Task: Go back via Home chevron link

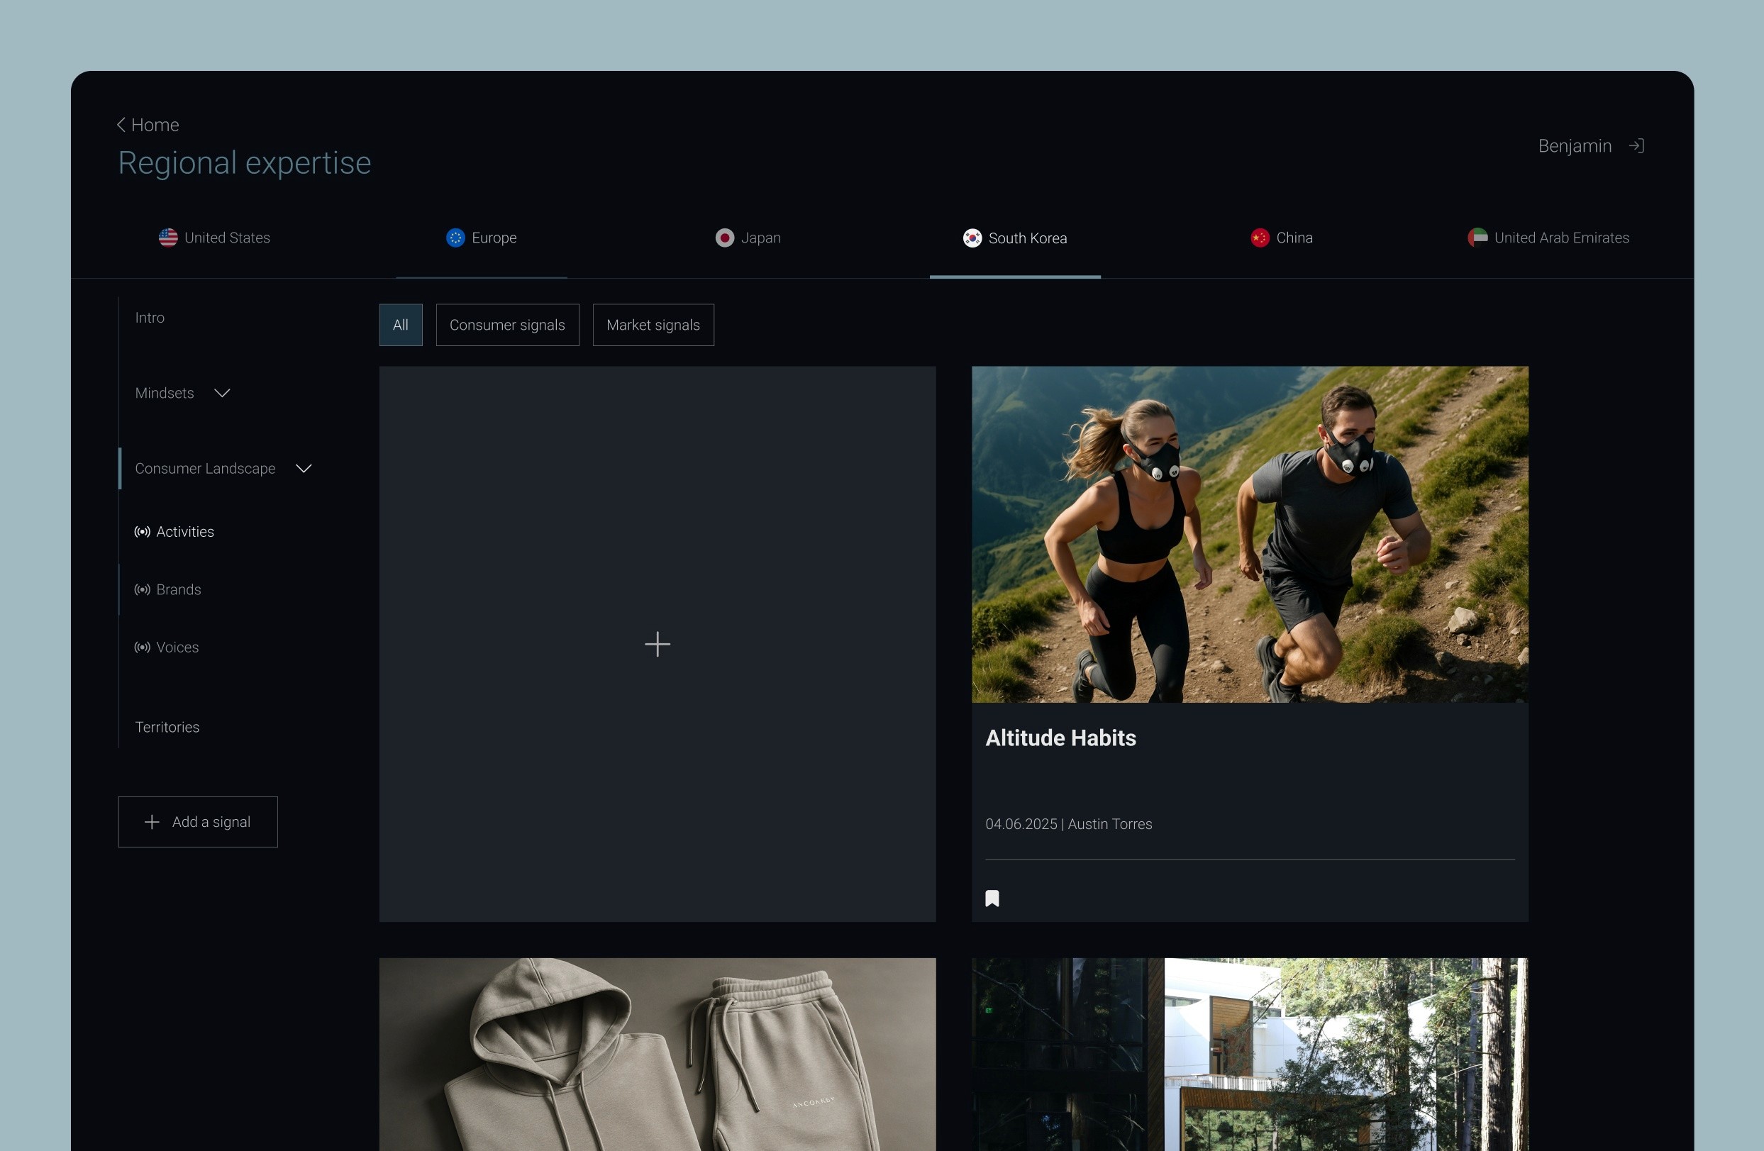Action: coord(148,126)
